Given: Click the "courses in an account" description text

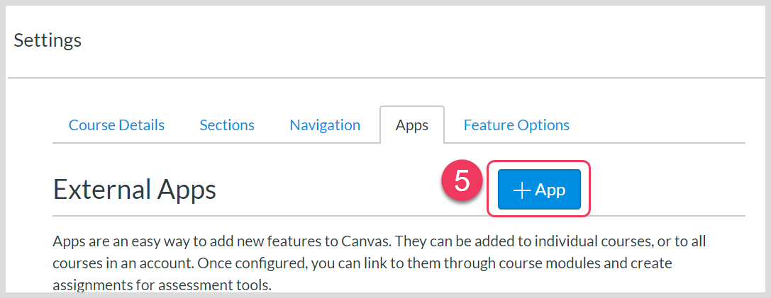Looking at the screenshot, I should [x=123, y=263].
